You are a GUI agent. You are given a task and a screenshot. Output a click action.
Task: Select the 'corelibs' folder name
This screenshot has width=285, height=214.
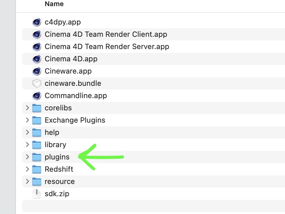[x=58, y=108]
